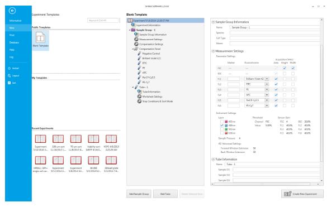Open Experiment Information tree node
The width and height of the screenshot is (336, 207).
click(x=148, y=25)
